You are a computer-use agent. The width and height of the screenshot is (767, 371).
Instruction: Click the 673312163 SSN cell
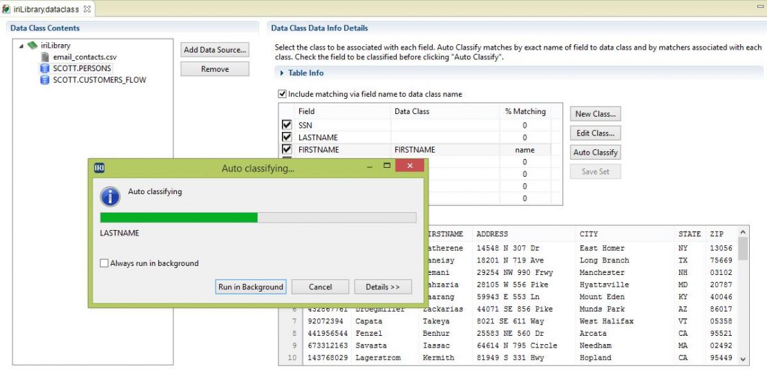(328, 345)
